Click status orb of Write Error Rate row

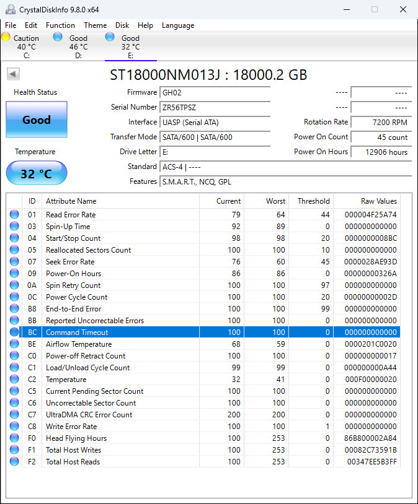[14, 426]
